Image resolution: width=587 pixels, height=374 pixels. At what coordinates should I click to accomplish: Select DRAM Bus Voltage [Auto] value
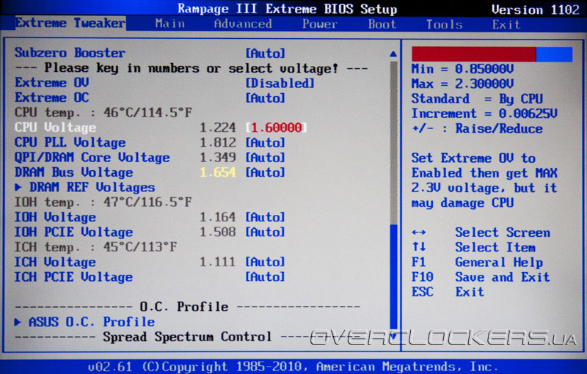(x=266, y=172)
